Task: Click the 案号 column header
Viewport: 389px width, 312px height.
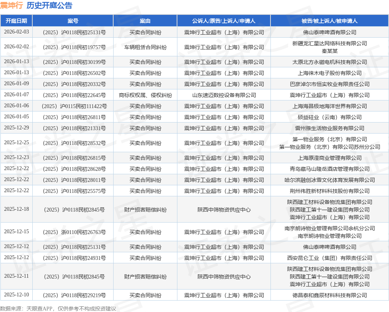Action: tap(73, 21)
